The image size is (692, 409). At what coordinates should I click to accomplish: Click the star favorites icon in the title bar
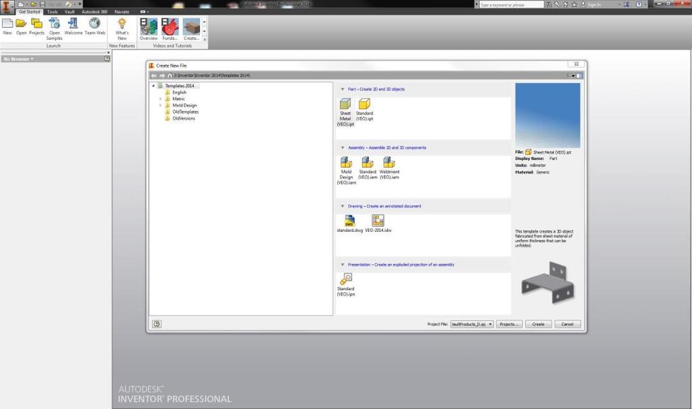(x=574, y=5)
